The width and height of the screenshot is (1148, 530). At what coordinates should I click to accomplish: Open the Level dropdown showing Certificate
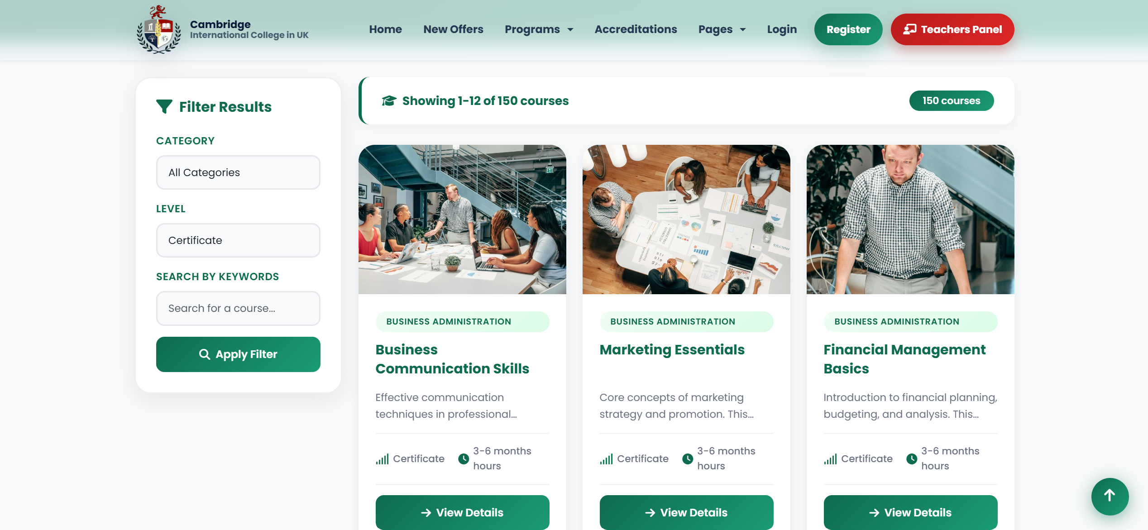coord(238,240)
